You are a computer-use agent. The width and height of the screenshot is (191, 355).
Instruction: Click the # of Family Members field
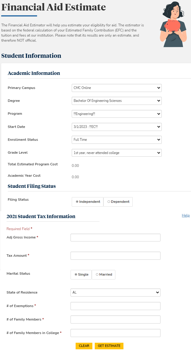click(115, 319)
